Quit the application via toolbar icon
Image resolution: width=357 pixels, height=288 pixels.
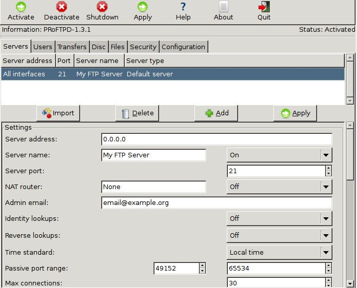click(x=264, y=7)
